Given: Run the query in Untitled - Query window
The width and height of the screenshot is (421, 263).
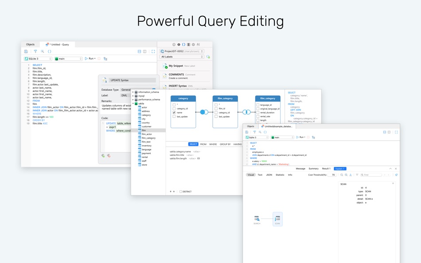Looking at the screenshot, I should coord(90,58).
